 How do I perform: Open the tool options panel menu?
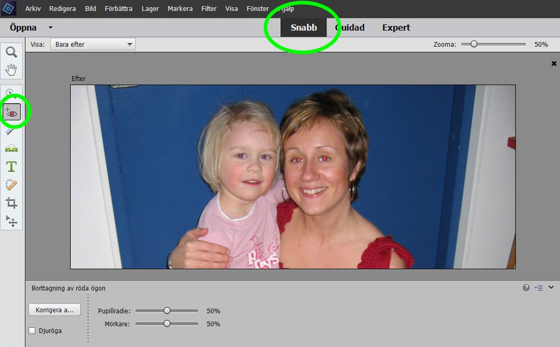point(539,287)
